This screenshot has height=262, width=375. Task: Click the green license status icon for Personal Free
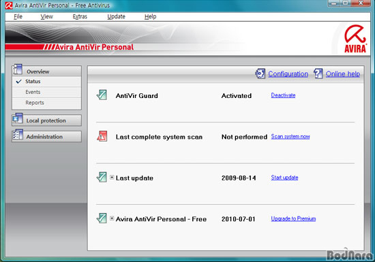click(102, 218)
